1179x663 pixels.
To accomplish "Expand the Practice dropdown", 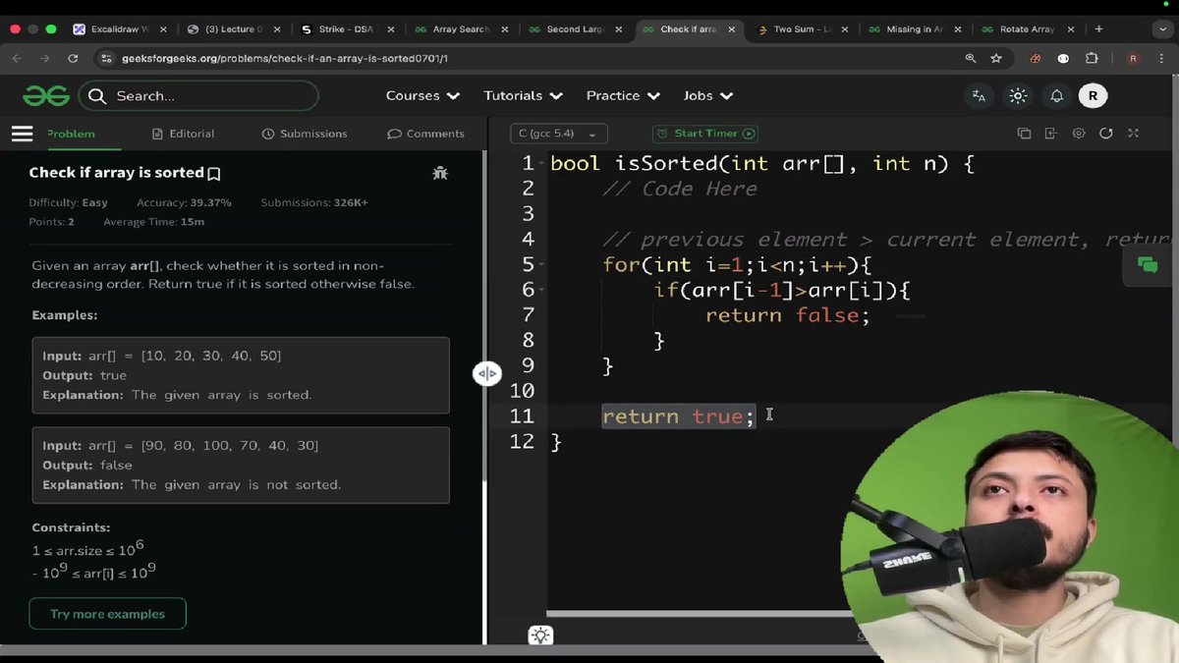I will click(622, 95).
